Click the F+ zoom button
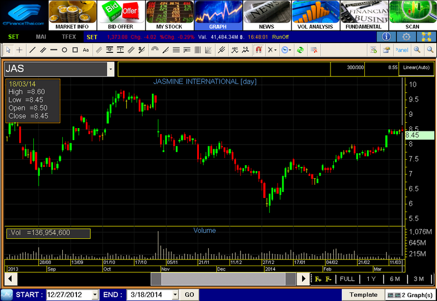 coord(318,279)
